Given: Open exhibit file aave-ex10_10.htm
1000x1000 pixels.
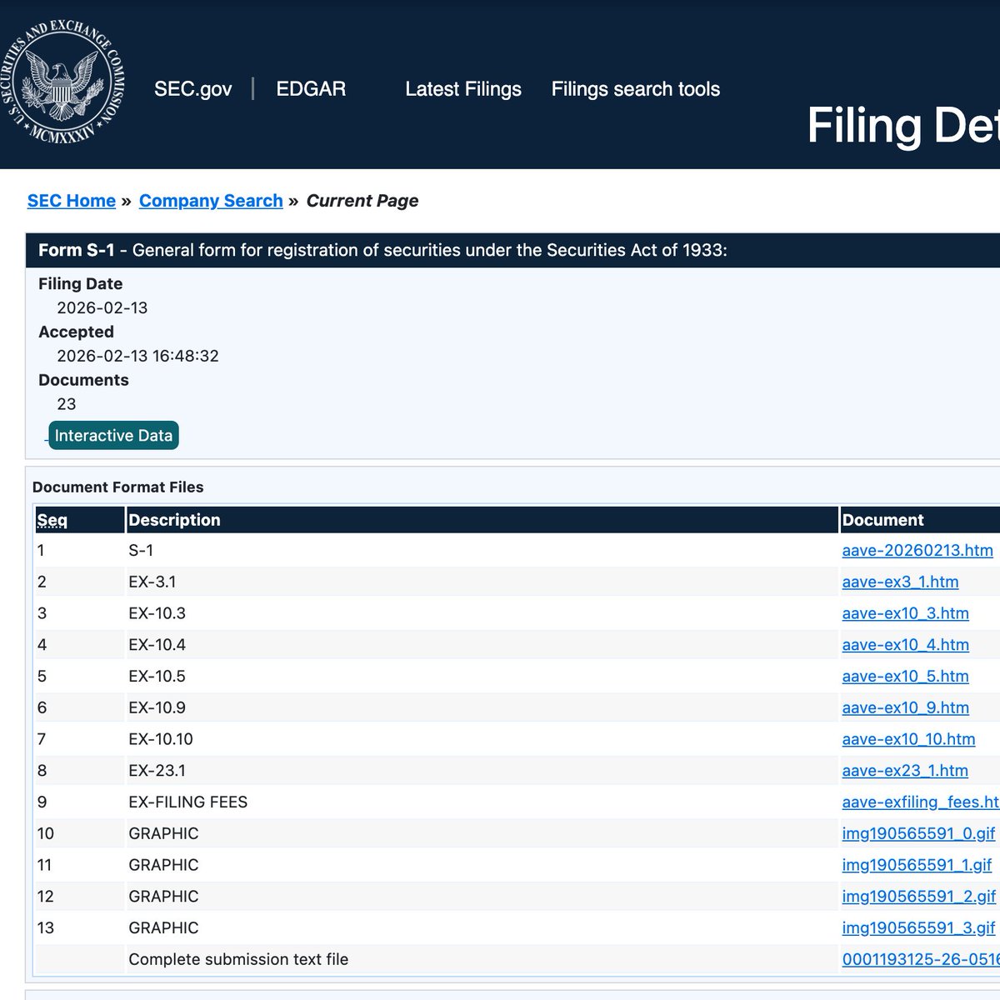Looking at the screenshot, I should (908, 739).
